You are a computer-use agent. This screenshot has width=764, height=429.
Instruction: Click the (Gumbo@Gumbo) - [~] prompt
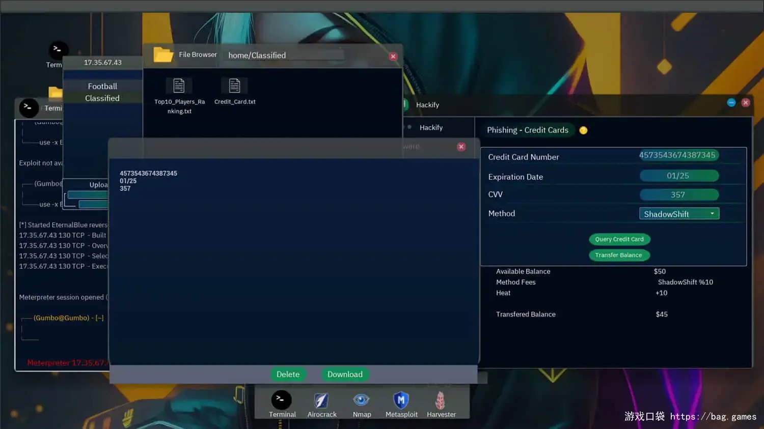[x=69, y=318]
